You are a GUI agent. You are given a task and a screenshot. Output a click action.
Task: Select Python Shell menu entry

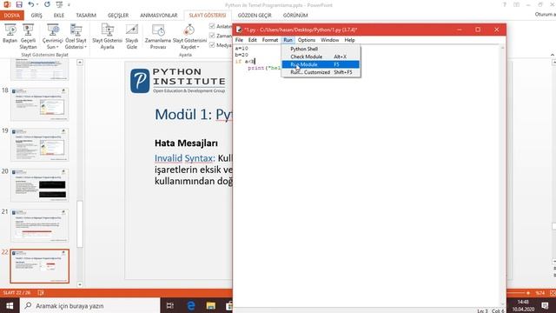(x=321, y=49)
